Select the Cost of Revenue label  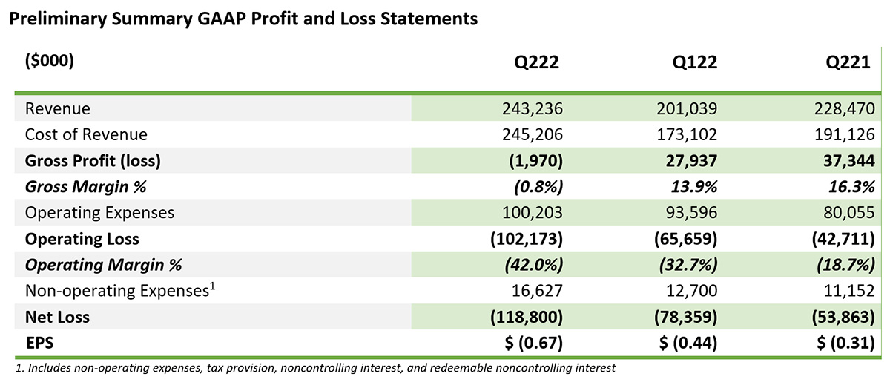86,135
